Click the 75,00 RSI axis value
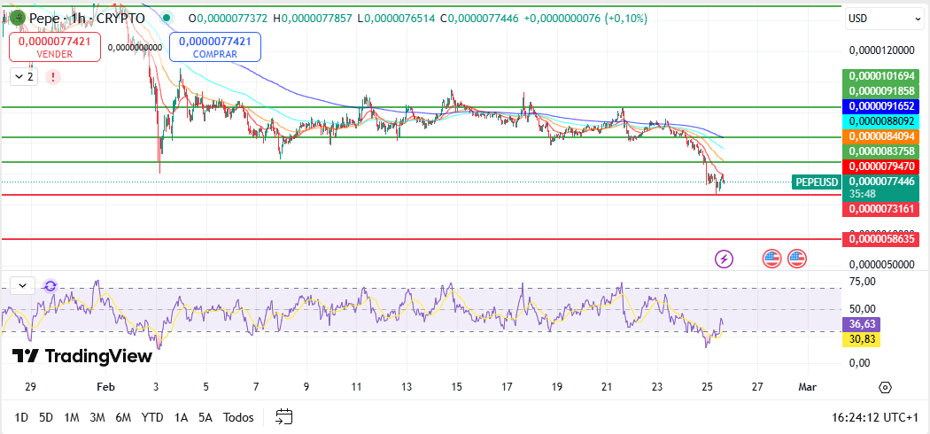 click(x=863, y=281)
